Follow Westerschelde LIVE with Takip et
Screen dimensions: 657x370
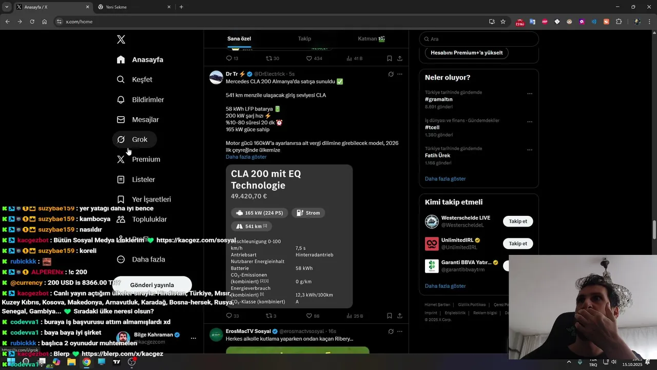518,221
